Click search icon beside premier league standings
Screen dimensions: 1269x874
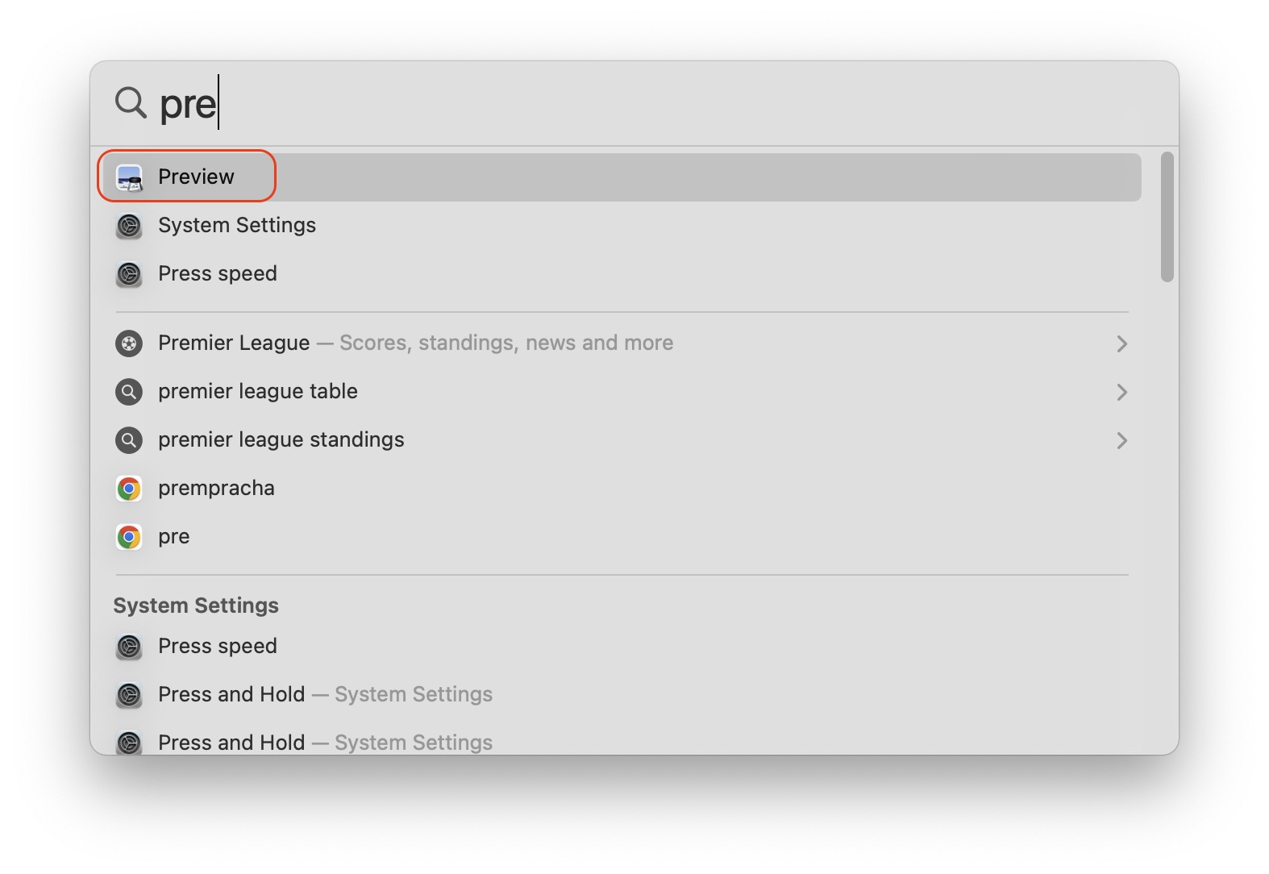[x=129, y=440]
